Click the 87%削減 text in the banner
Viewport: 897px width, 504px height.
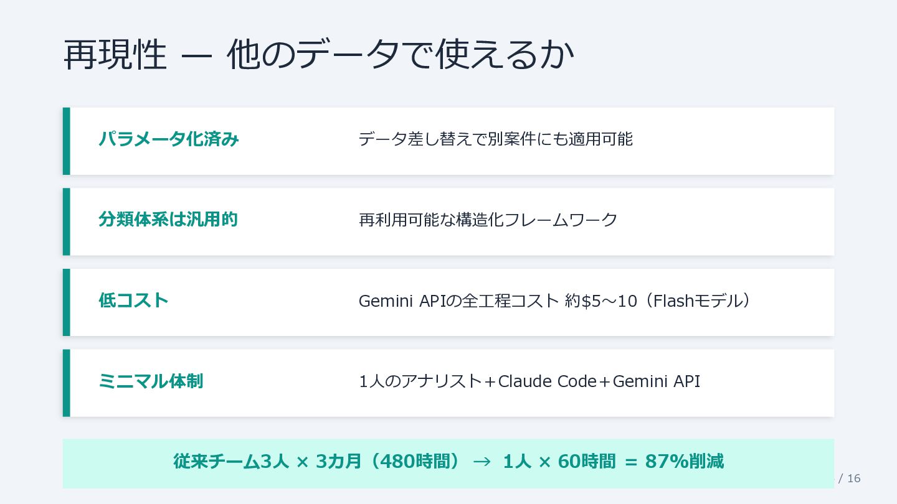click(x=685, y=462)
